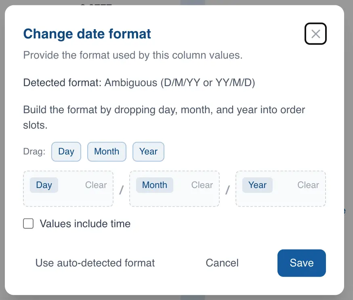The height and width of the screenshot is (300, 353).
Task: Click the Year chip in the third slot
Action: pos(257,185)
